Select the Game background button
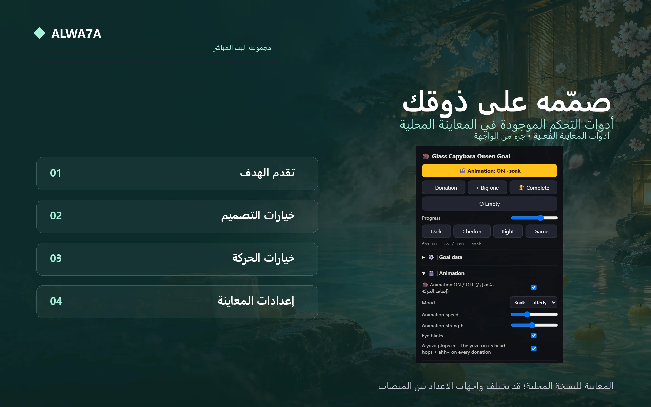The image size is (651, 407). 541,231
